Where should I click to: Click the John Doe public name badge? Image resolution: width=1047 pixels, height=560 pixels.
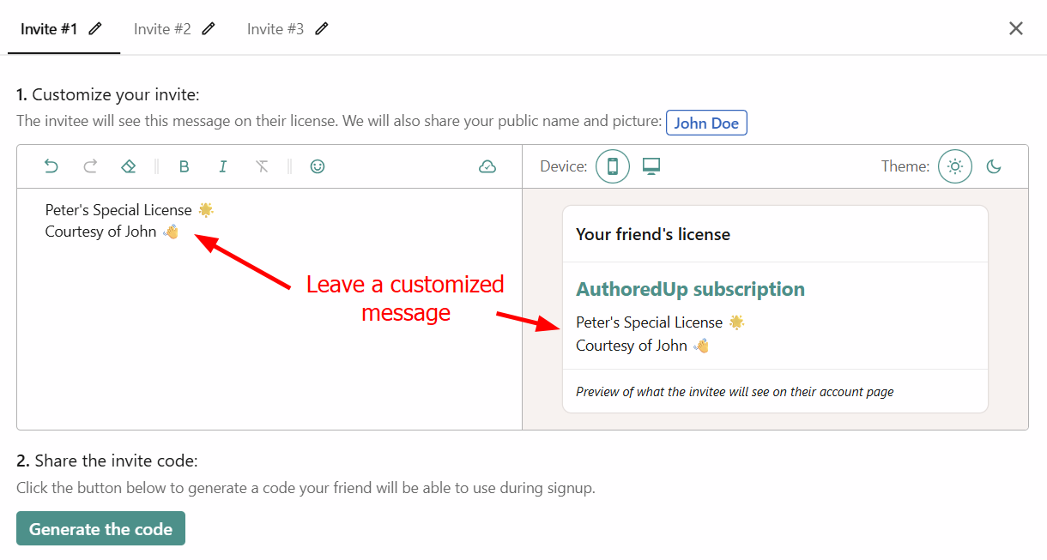coord(706,123)
